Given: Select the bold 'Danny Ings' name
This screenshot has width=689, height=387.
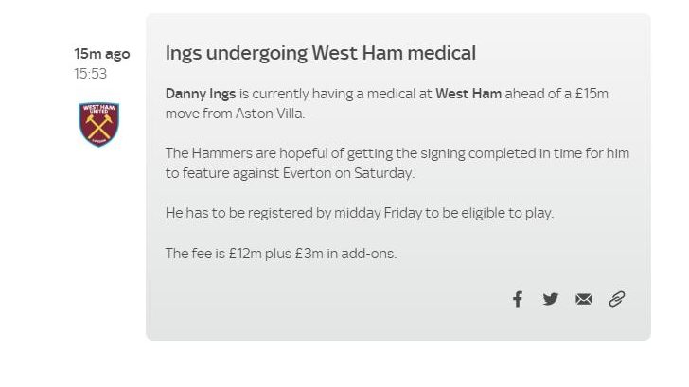Looking at the screenshot, I should [x=201, y=94].
